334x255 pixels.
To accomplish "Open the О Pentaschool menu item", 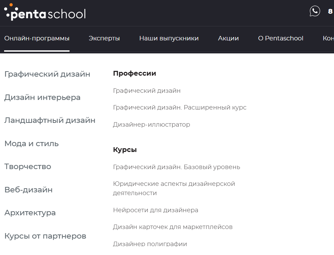I will (281, 38).
